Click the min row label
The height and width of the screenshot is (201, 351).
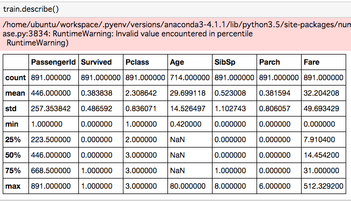pyautogui.click(x=12, y=124)
